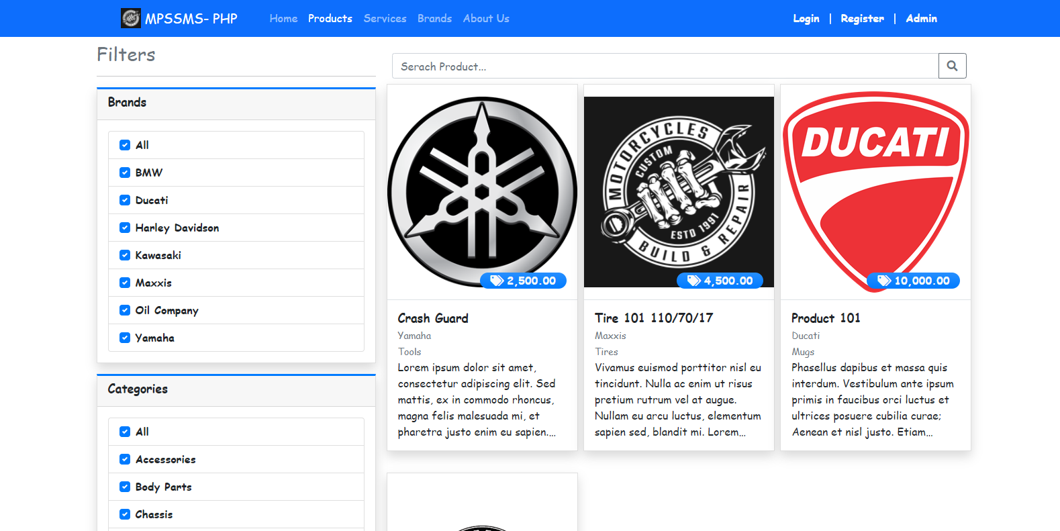The width and height of the screenshot is (1060, 531).
Task: Disable the Chassis category filter
Action: tap(125, 514)
